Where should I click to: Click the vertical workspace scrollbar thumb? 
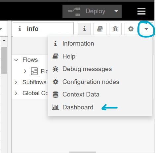(4, 60)
